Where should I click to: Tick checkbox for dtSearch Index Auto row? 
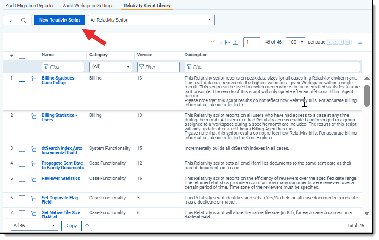coord(22,149)
